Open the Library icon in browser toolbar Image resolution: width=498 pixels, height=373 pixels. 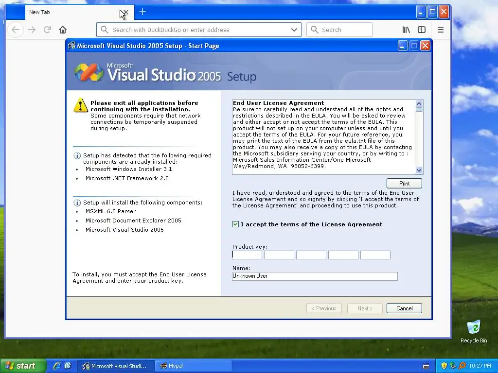406,30
